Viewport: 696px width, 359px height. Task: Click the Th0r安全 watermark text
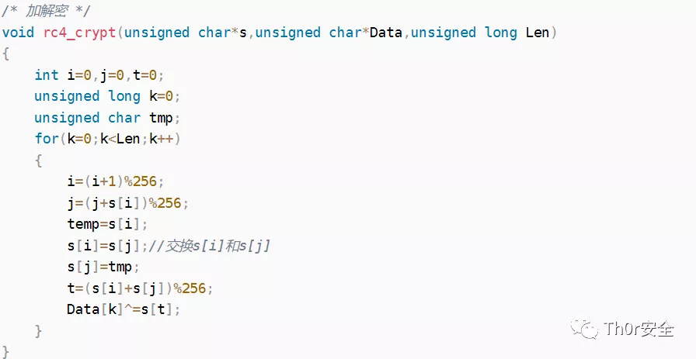[639, 330]
